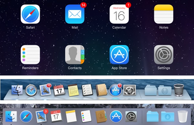Open Reminders colored dots in bottom dock
This screenshot has width=194, height=125.
tap(86, 116)
